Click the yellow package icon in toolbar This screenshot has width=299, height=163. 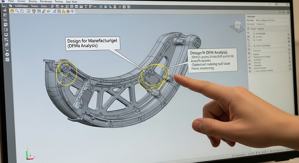pos(12,11)
